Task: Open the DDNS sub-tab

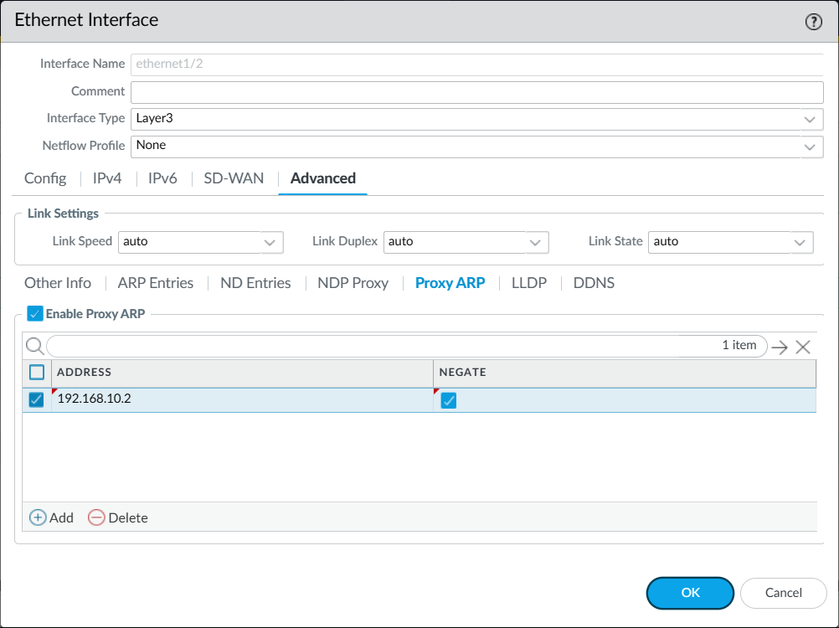Action: coord(594,283)
